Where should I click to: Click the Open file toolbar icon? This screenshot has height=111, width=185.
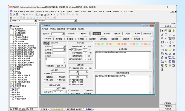coord(14,14)
